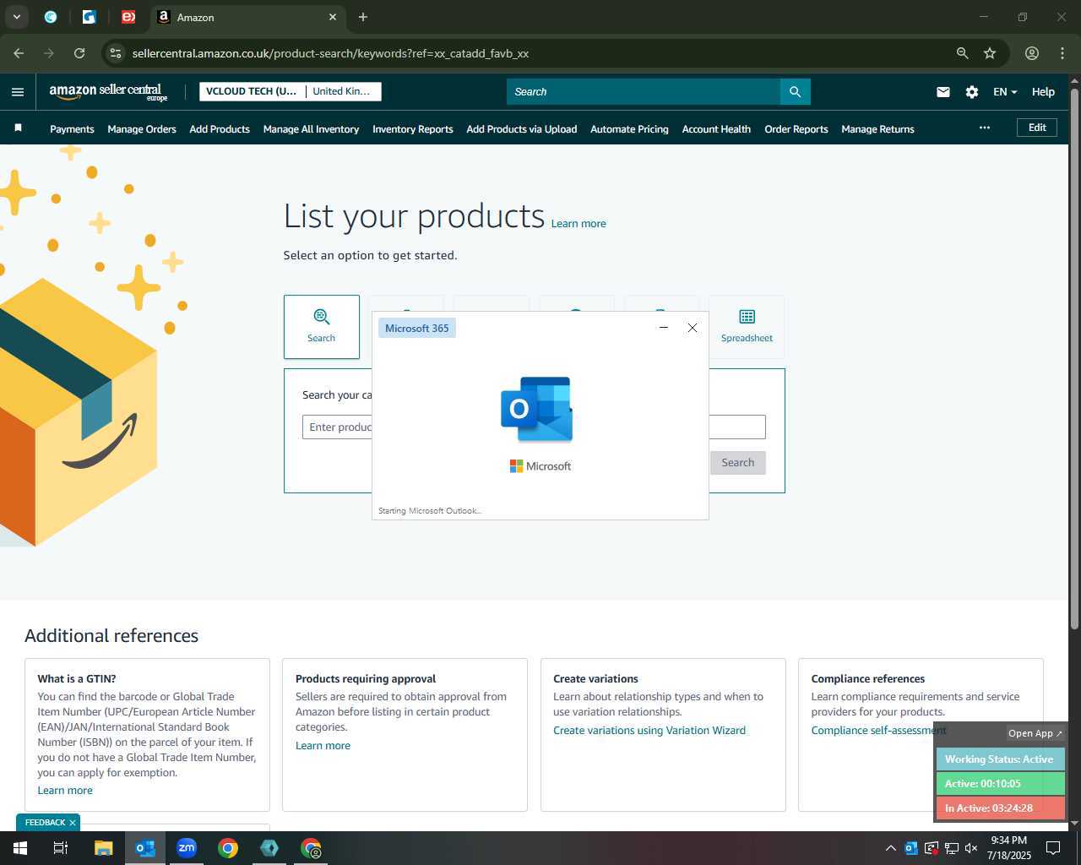Open Learn more under What is a GTIN
1081x865 pixels.
coord(65,791)
